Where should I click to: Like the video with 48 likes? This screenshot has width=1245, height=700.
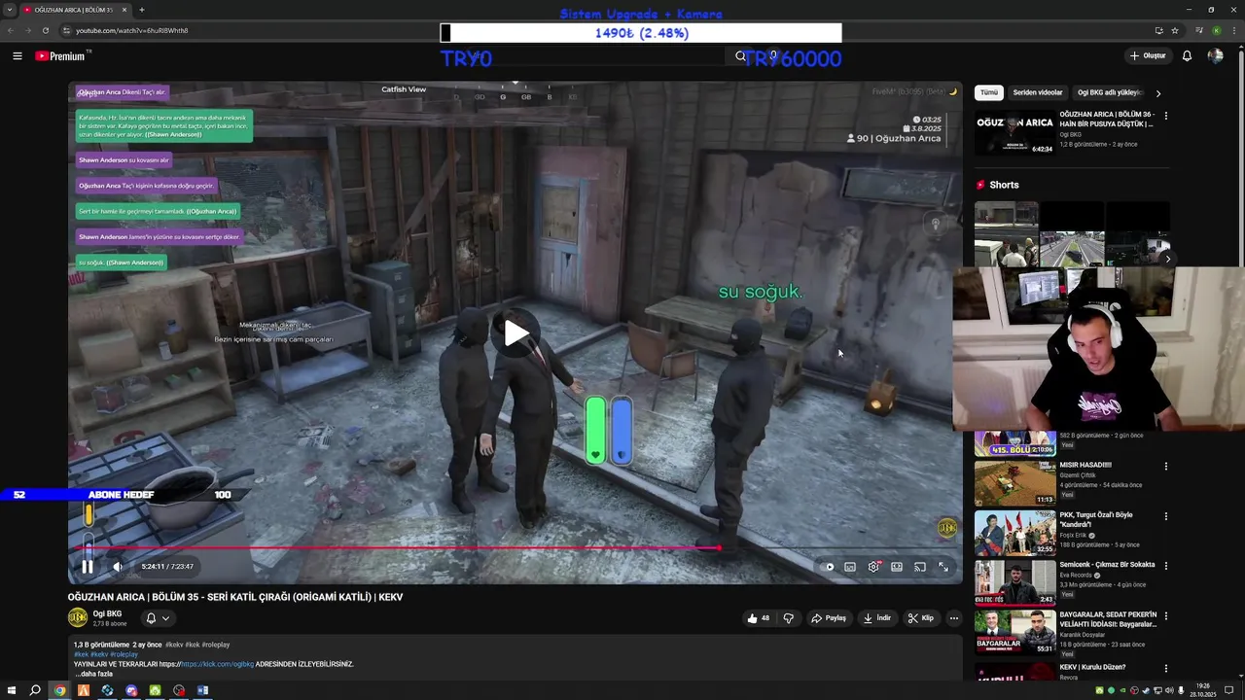758,618
